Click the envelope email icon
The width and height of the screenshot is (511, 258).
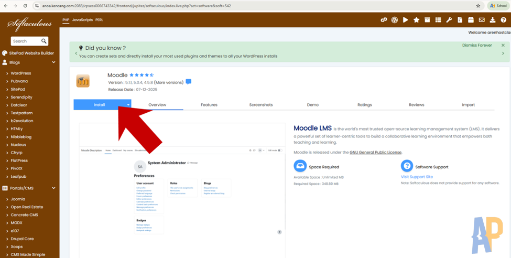[482, 20]
